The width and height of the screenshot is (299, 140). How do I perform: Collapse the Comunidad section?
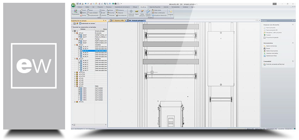(293, 61)
